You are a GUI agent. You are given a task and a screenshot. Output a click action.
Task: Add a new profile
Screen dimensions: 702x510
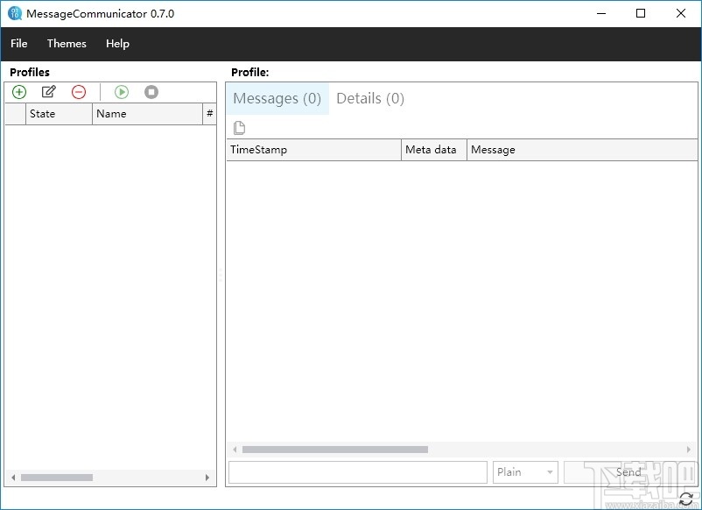(x=18, y=91)
